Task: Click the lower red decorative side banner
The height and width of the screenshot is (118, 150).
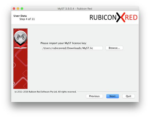Action: coord(20,69)
